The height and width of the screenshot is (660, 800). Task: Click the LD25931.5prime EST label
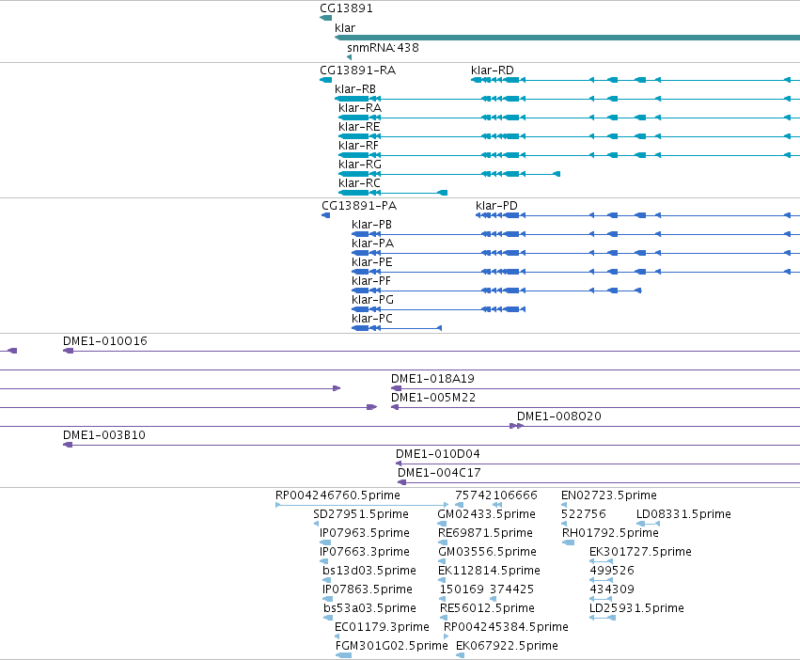636,608
